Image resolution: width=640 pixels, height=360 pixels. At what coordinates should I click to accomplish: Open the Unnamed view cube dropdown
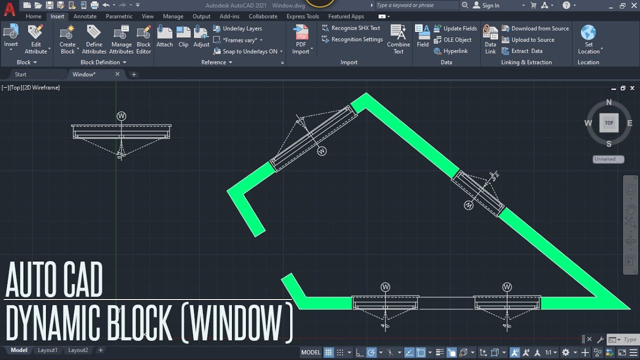click(x=608, y=159)
